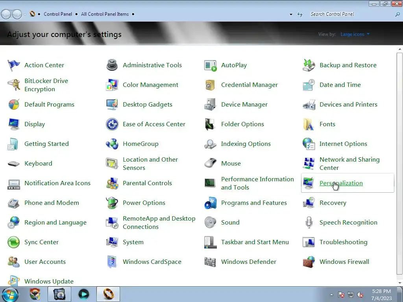Click the Speech Recognition microphone icon
This screenshot has height=302, width=403.
[x=309, y=223]
